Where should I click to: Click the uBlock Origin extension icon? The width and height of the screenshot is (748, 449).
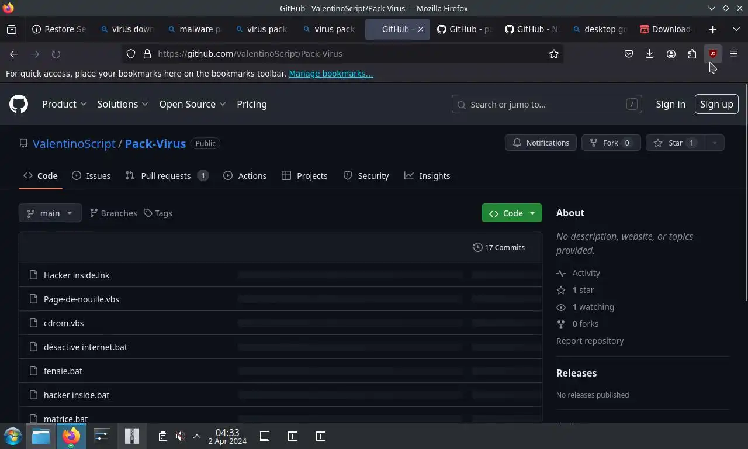point(713,54)
